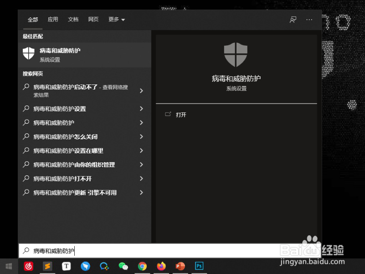Click the 搜索网页 heading
The width and height of the screenshot is (365, 274).
pyautogui.click(x=33, y=74)
